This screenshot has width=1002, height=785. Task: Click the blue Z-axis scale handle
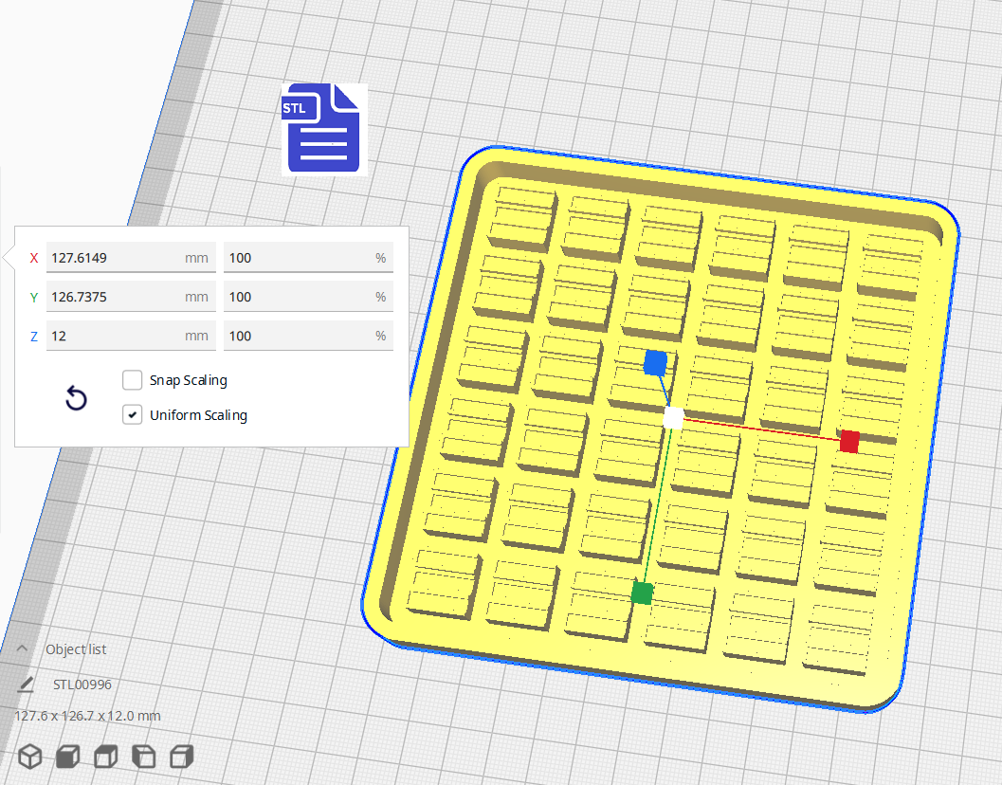[x=655, y=362]
